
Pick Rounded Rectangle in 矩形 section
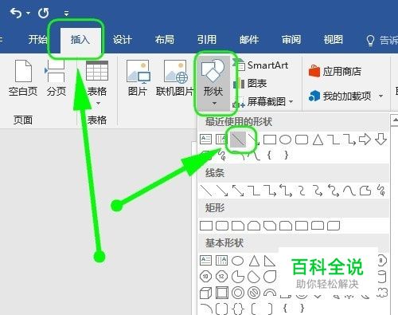[222, 226]
